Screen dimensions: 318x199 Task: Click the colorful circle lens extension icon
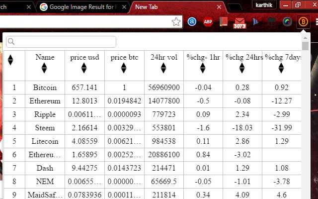coord(287,22)
